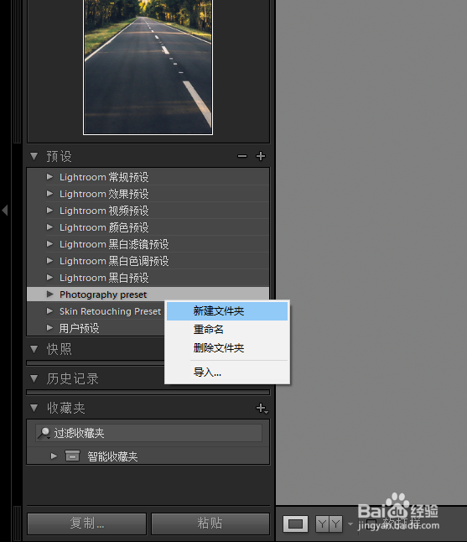Collapse the 预设 panel triangle

pos(34,156)
